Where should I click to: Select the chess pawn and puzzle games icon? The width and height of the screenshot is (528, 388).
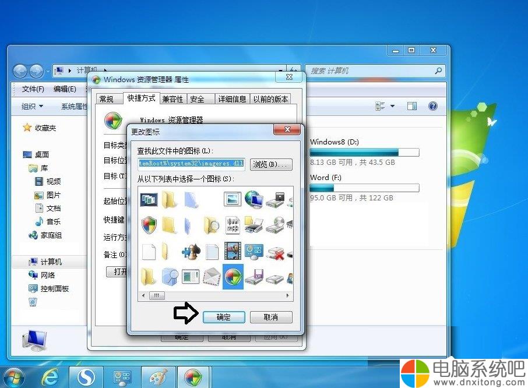pos(191,251)
